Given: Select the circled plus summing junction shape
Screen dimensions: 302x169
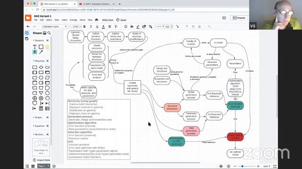Looking at the screenshot, I should coord(34,98).
